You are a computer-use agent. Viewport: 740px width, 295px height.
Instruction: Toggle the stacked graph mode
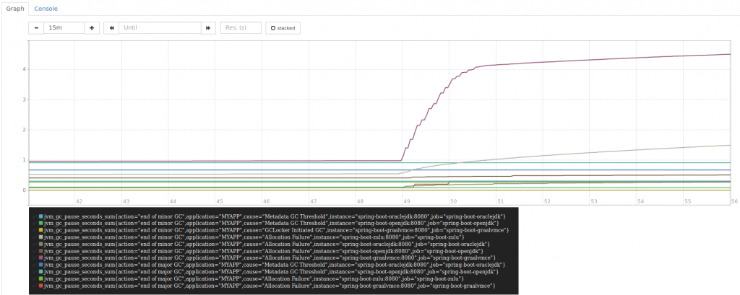(x=283, y=27)
